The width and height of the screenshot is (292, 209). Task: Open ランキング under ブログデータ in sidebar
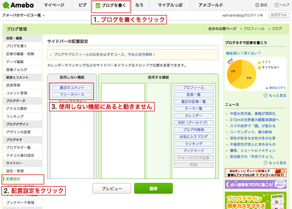23,116
